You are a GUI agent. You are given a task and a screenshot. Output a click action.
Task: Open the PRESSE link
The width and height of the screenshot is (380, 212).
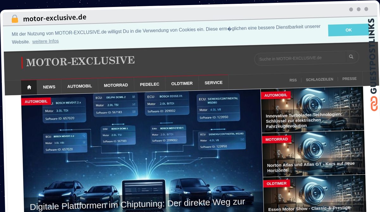(x=349, y=79)
